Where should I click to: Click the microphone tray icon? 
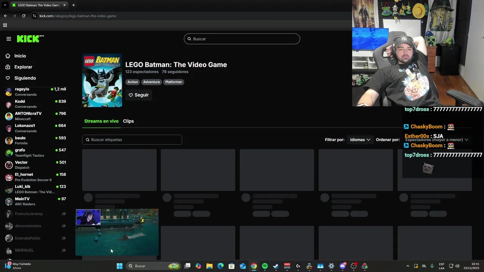tap(432, 266)
